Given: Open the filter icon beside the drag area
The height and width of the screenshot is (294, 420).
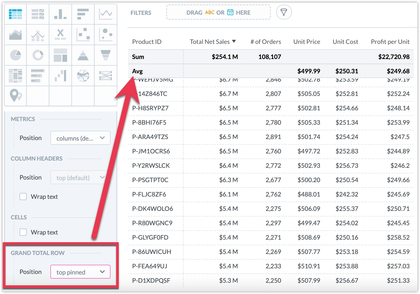Looking at the screenshot, I should pos(284,12).
